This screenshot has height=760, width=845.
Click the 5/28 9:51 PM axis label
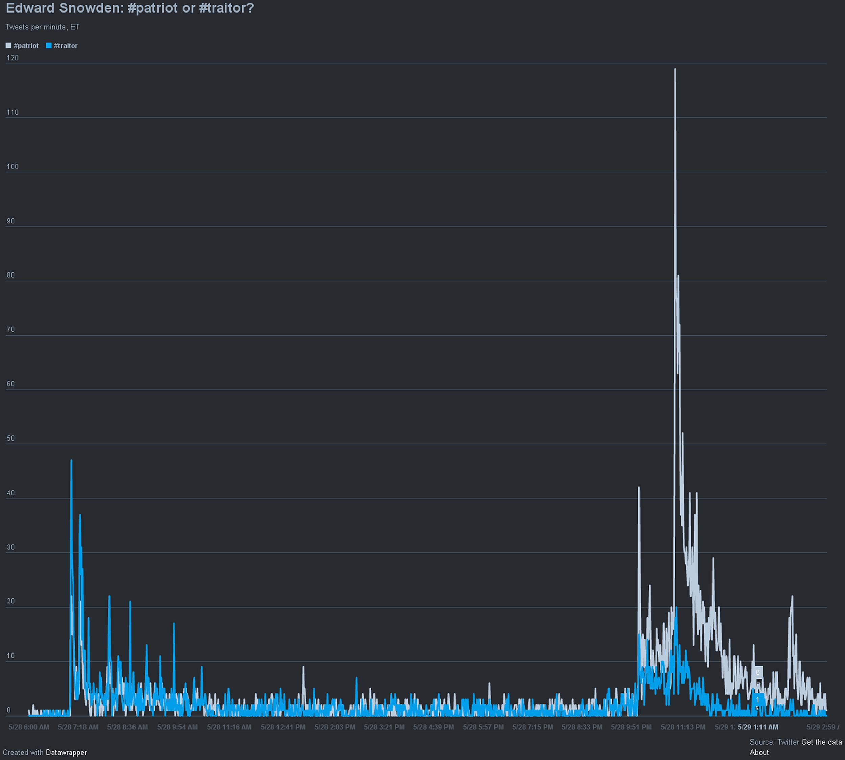click(631, 727)
